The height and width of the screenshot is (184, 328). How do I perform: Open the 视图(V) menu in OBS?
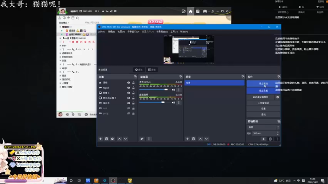(x=121, y=32)
